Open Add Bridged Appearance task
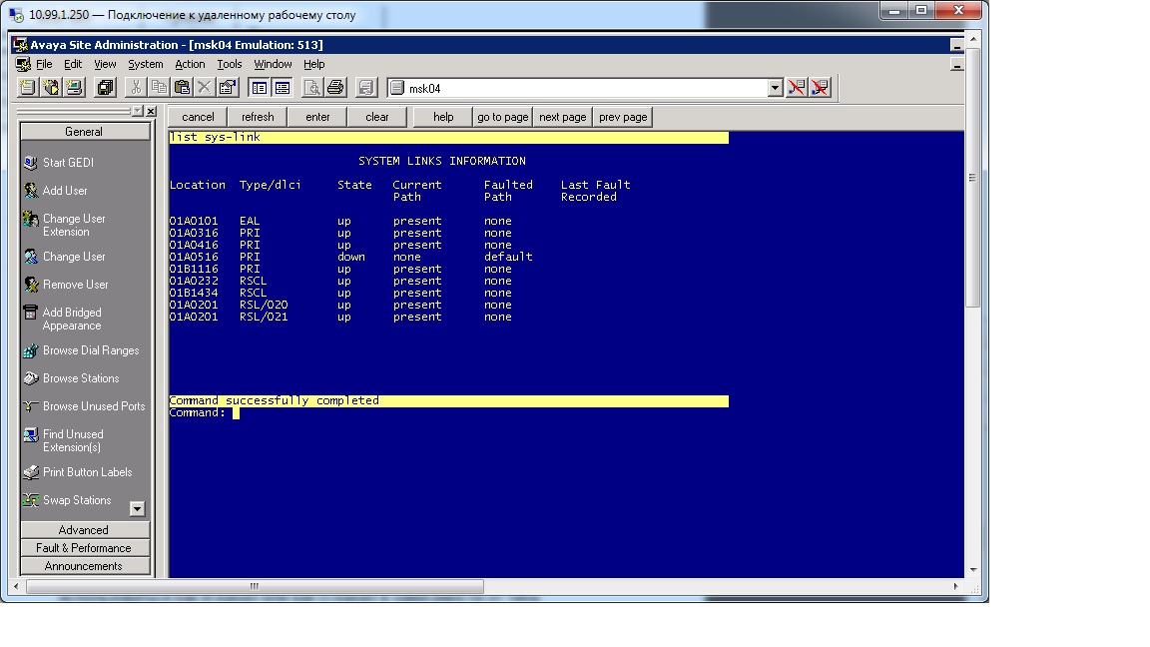The height and width of the screenshot is (647, 1150). click(x=62, y=319)
